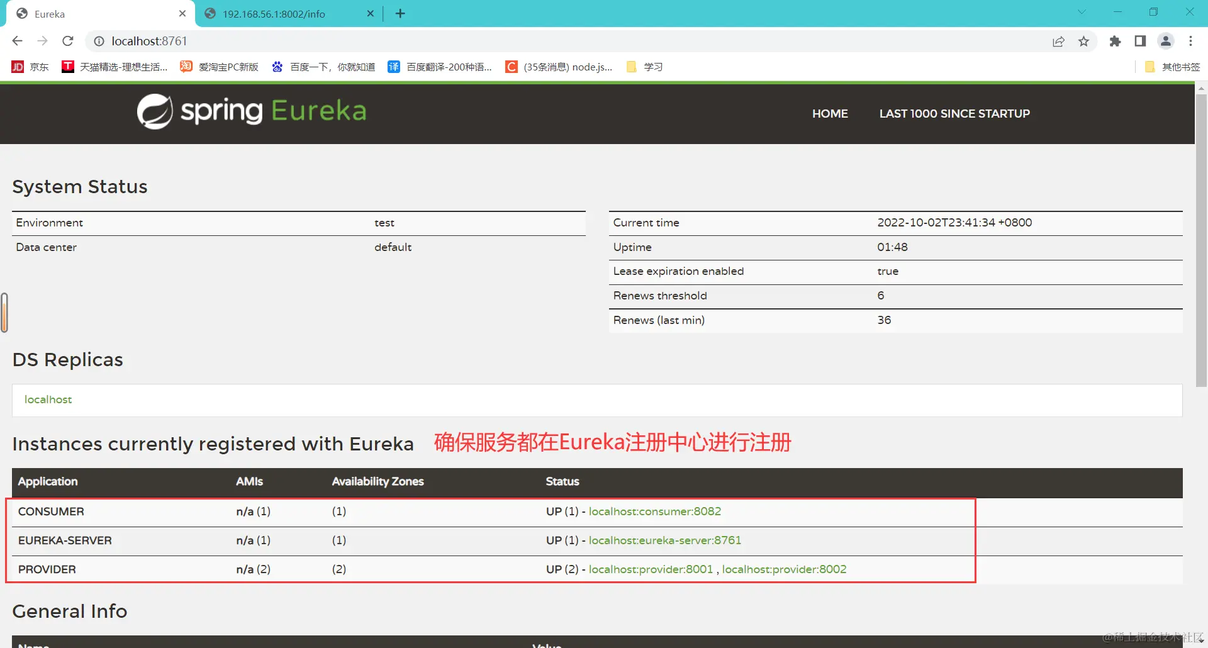Click the Lease expiration enabled row label
The width and height of the screenshot is (1208, 648).
(x=678, y=271)
